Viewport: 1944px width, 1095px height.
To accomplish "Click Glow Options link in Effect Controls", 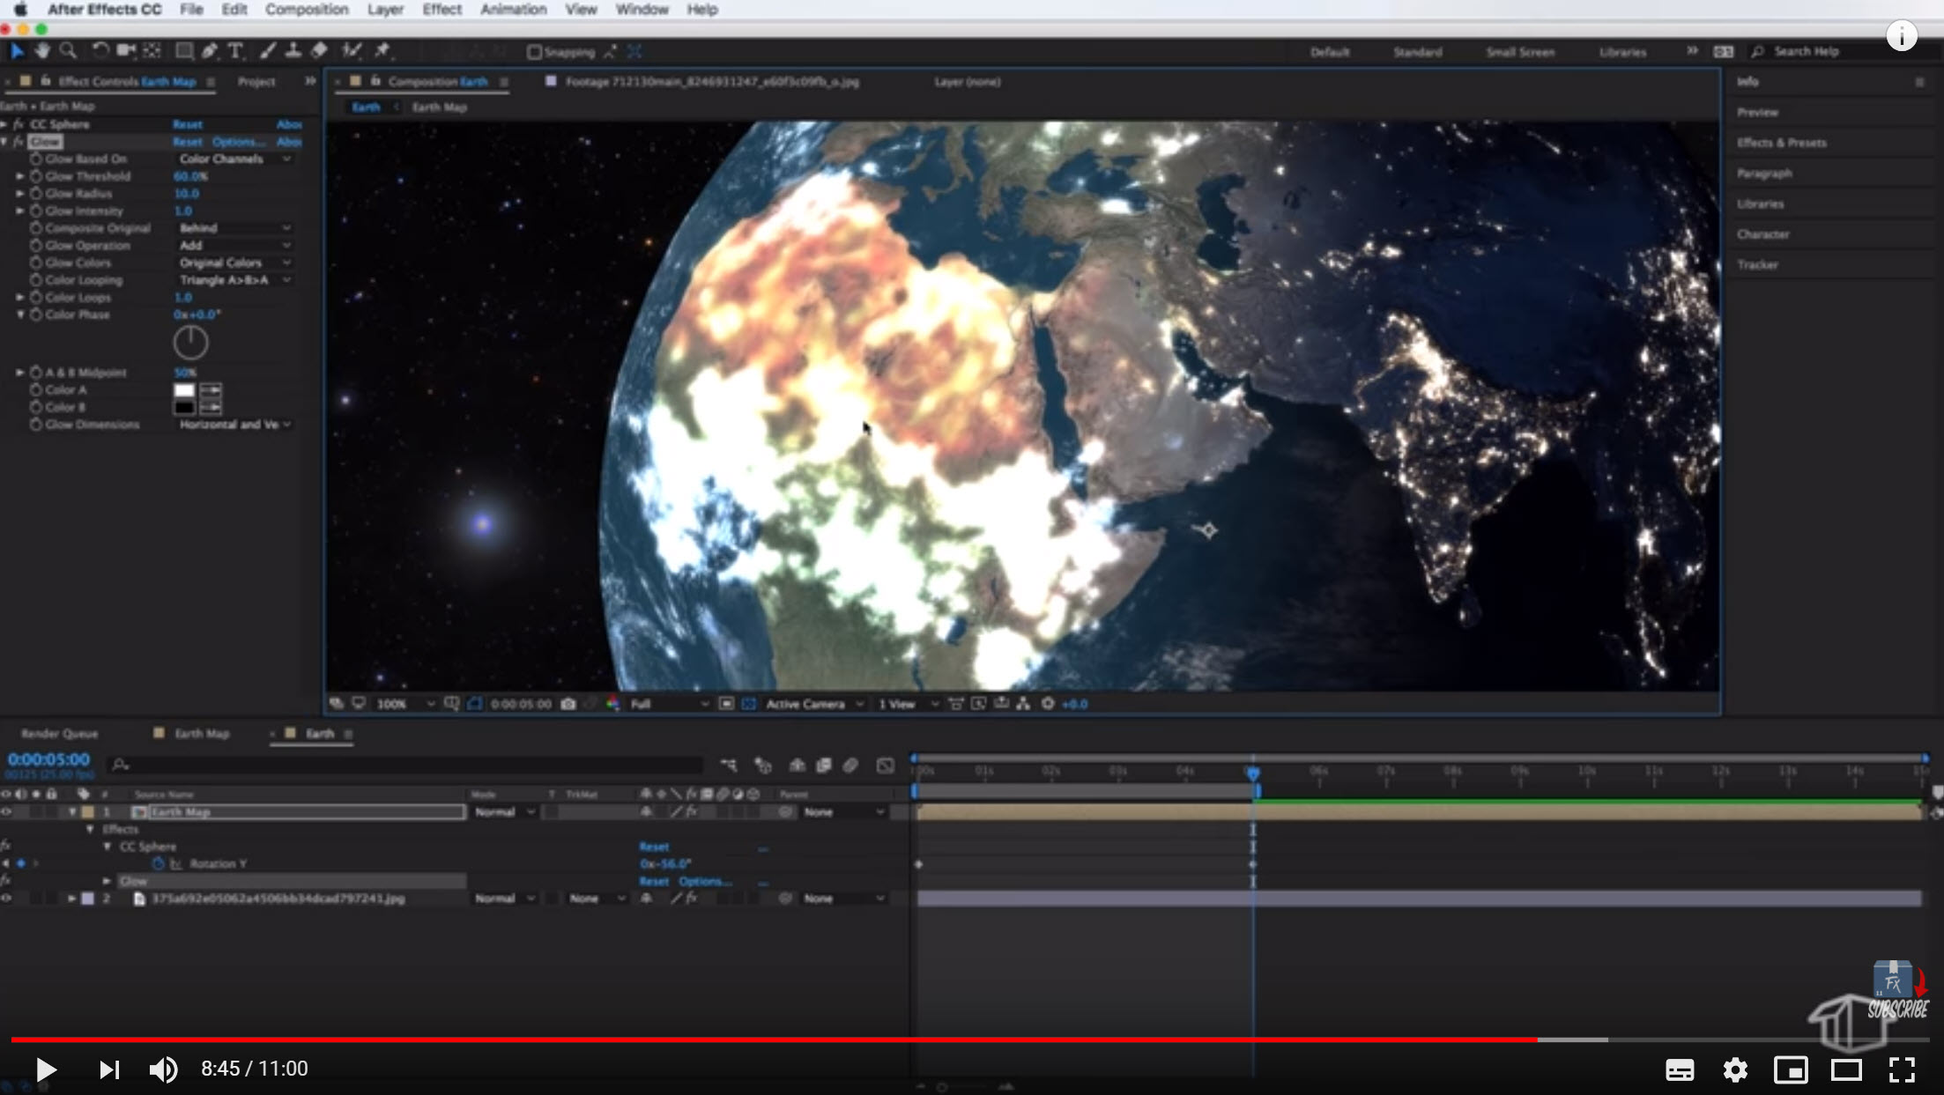I will point(238,142).
